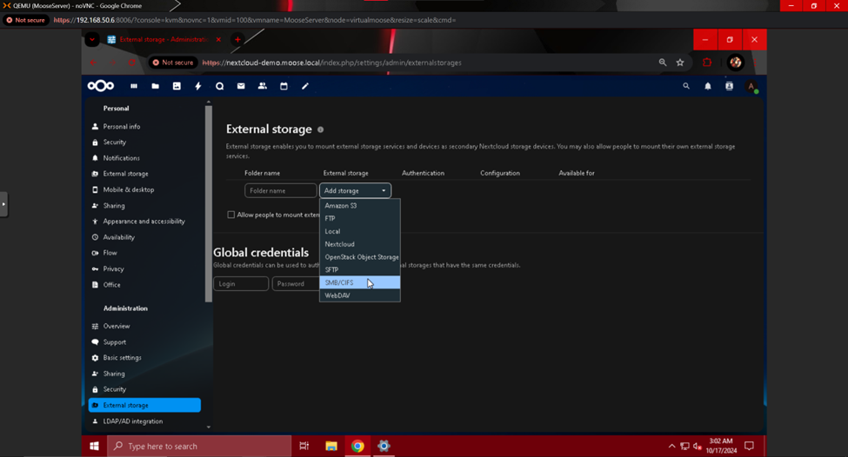Check Allow people to mount external storage
The width and height of the screenshot is (848, 457).
tap(231, 215)
